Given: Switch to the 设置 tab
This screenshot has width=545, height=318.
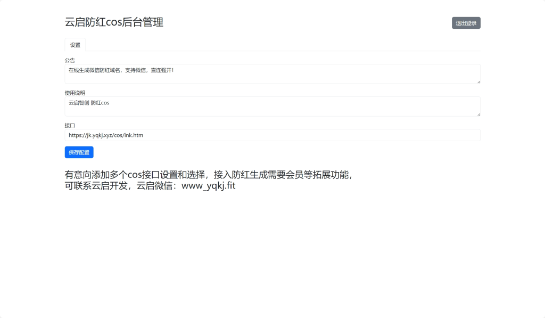Looking at the screenshot, I should click(x=75, y=45).
